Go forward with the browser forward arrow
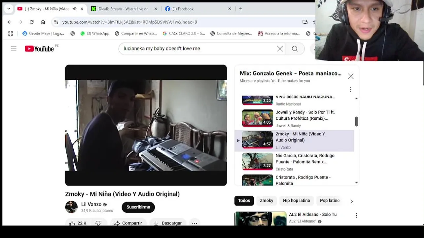Image resolution: width=424 pixels, height=238 pixels. point(20,22)
